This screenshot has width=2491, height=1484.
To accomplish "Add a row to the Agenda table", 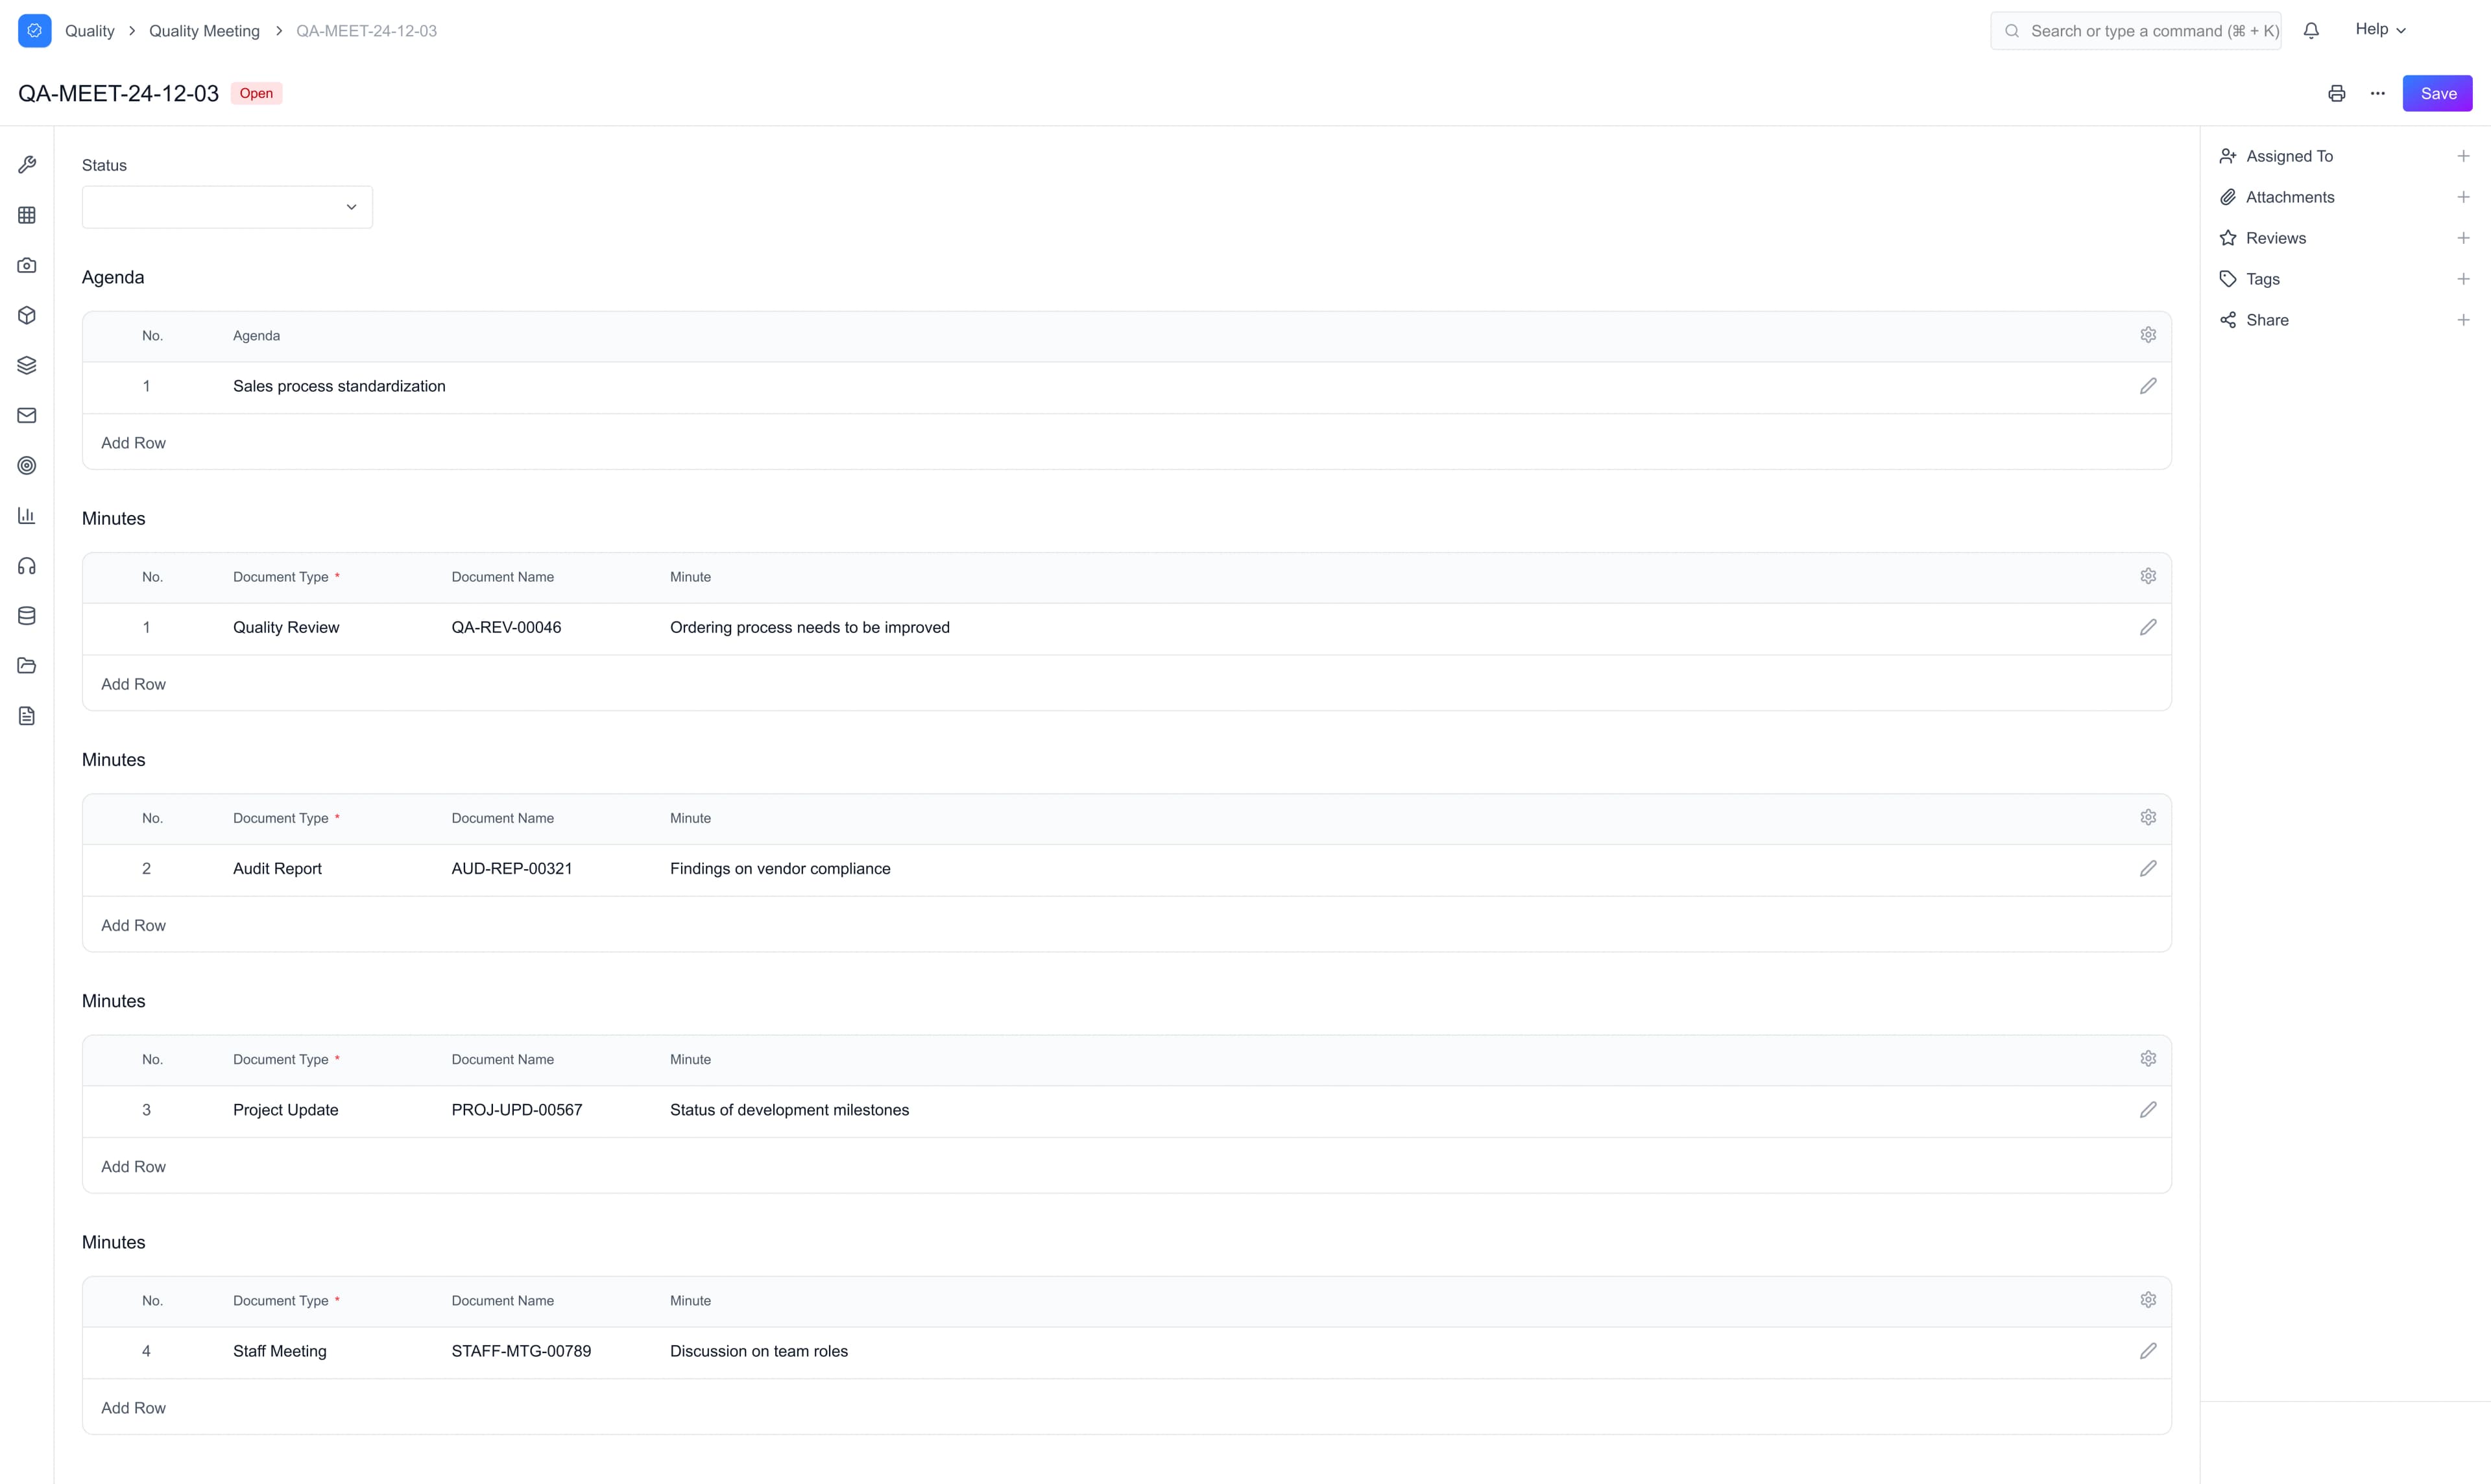I will tap(133, 442).
